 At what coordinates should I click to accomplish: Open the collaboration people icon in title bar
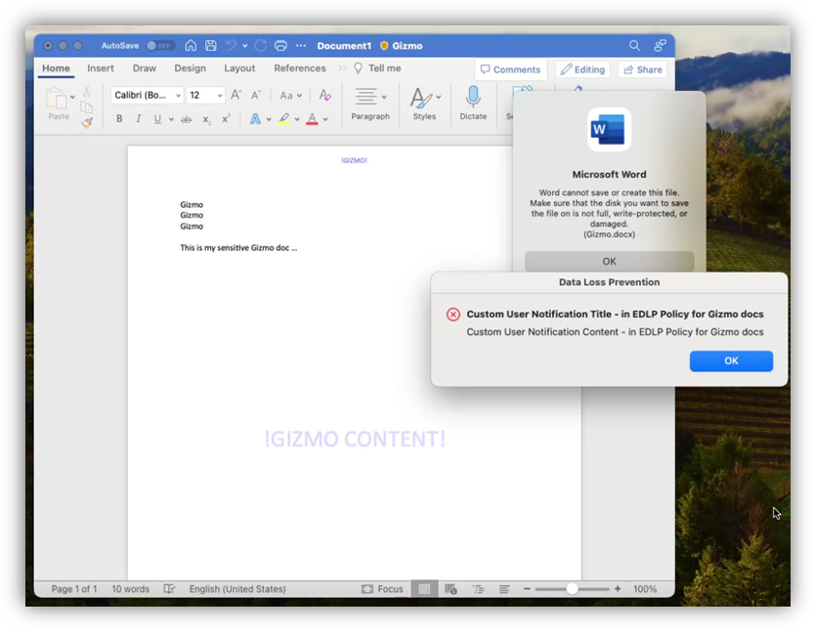click(x=660, y=46)
